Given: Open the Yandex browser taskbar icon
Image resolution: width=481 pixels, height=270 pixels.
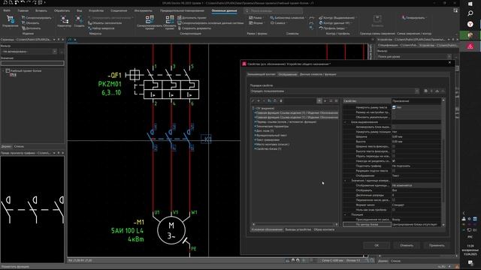Looking at the screenshot, I should 470,24.
